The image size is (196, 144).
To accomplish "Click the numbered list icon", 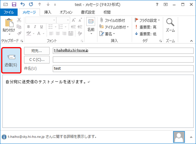I will 61,27.
